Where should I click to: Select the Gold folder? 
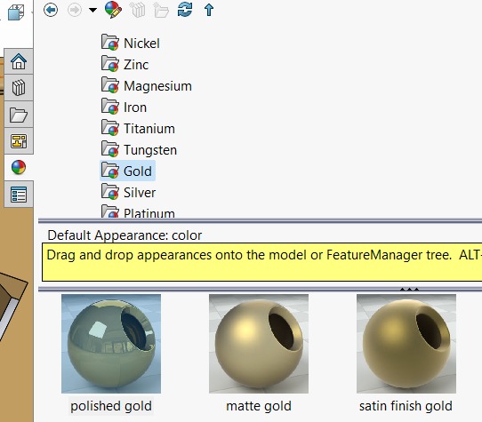point(127,171)
